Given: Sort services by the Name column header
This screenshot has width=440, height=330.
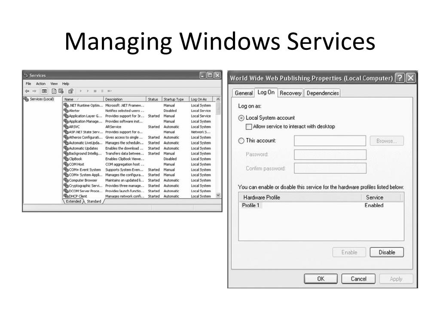Looking at the screenshot, I should (x=83, y=99).
